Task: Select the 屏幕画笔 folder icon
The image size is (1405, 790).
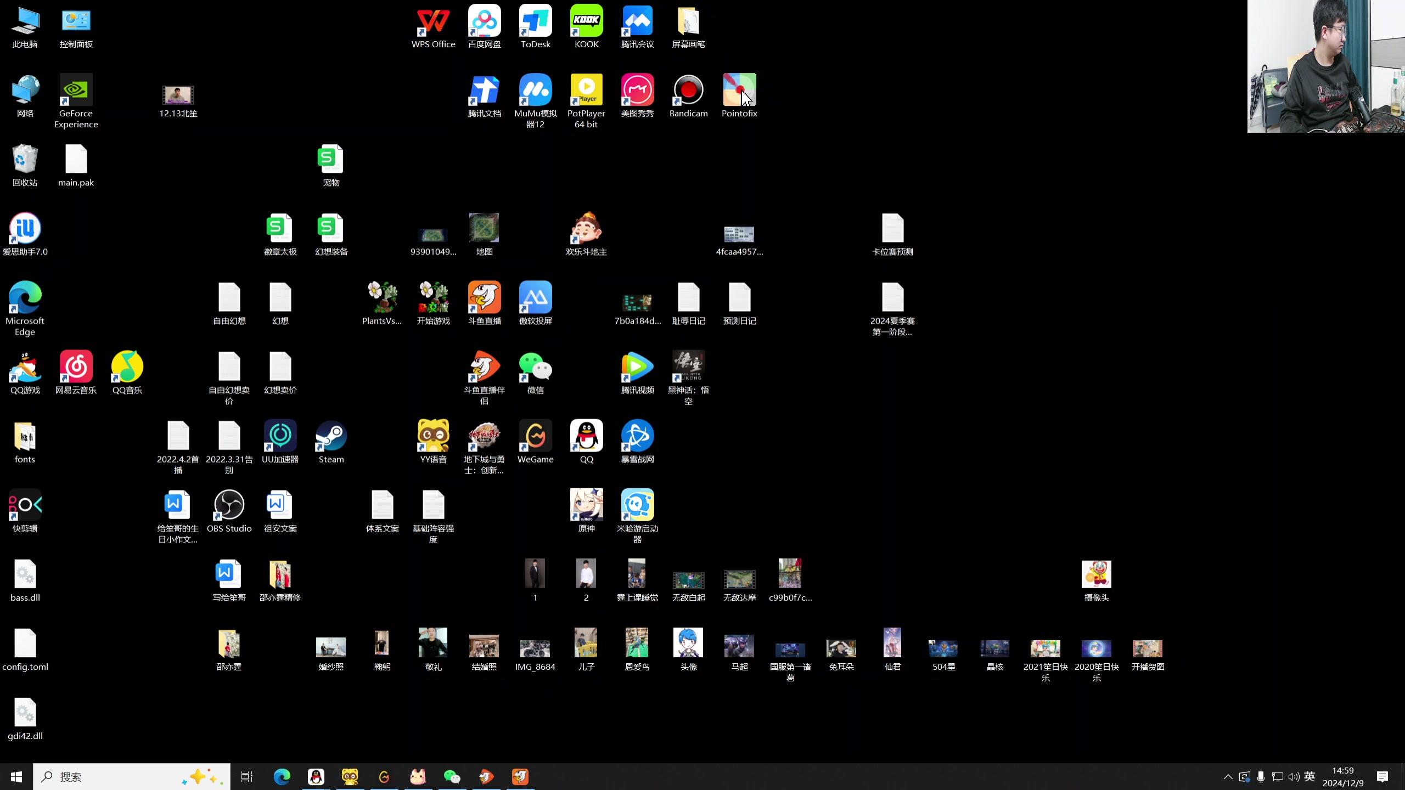Action: [688, 26]
